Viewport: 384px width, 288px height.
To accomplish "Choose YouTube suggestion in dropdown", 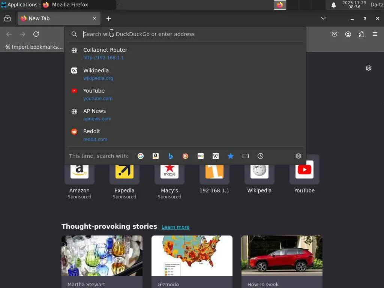I will 185,94.
